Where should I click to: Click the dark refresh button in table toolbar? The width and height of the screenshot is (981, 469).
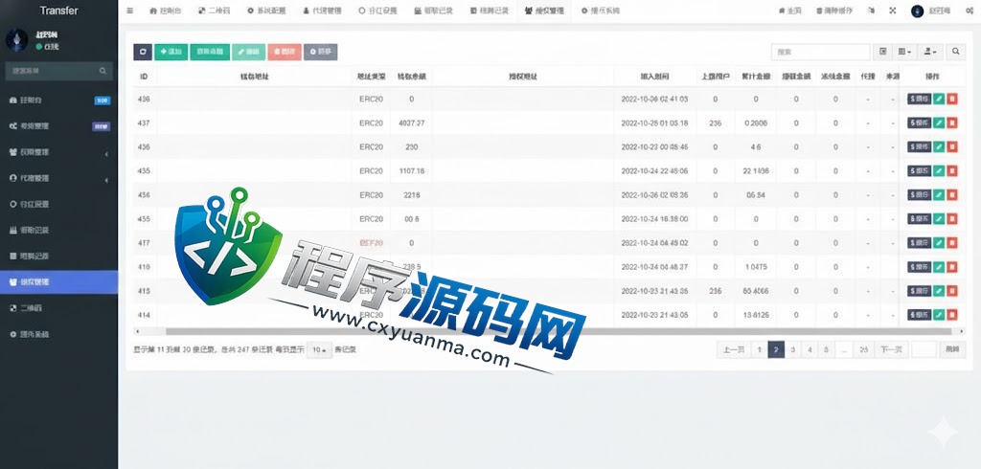143,52
